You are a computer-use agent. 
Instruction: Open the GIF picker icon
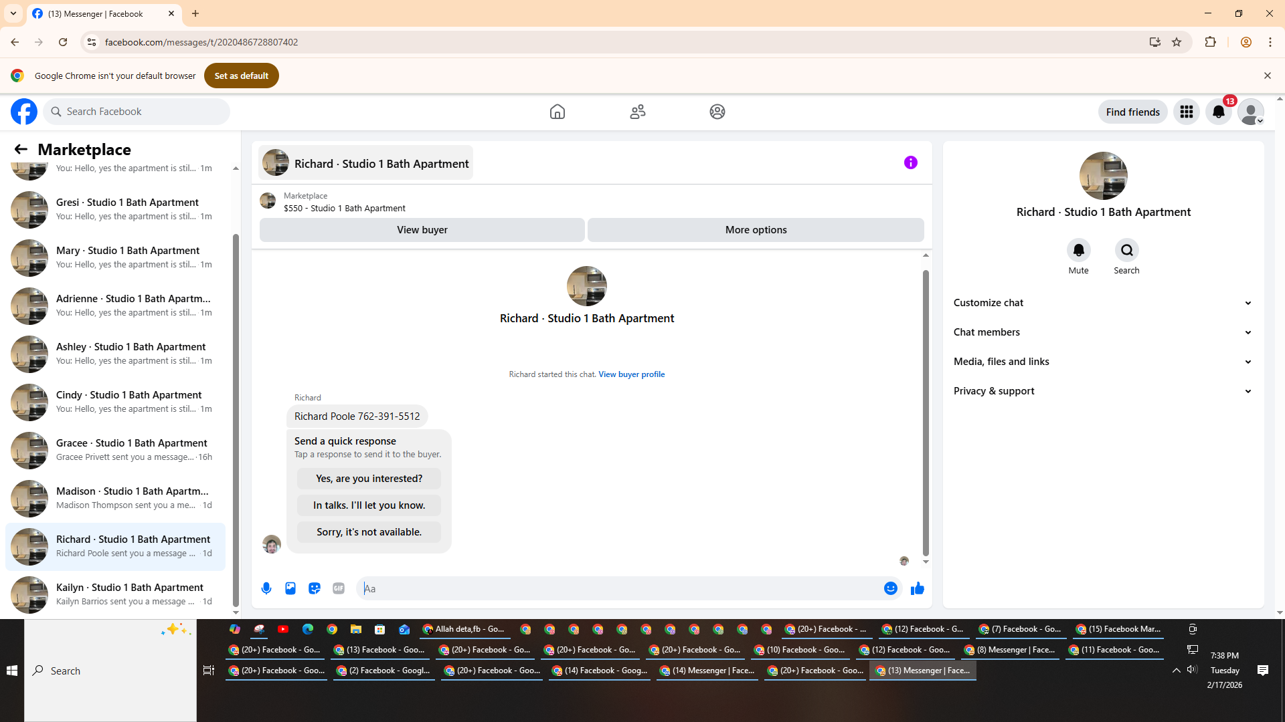[x=339, y=588]
